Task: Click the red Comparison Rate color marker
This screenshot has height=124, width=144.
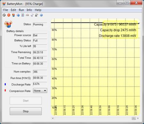Action: [5, 90]
